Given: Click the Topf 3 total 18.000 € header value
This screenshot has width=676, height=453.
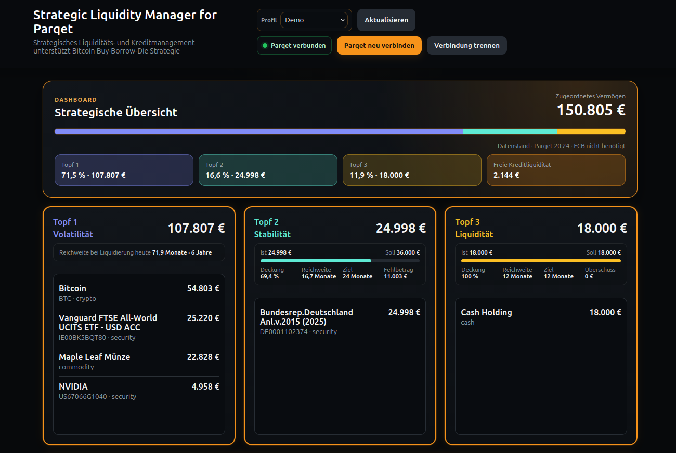Looking at the screenshot, I should [x=602, y=228].
